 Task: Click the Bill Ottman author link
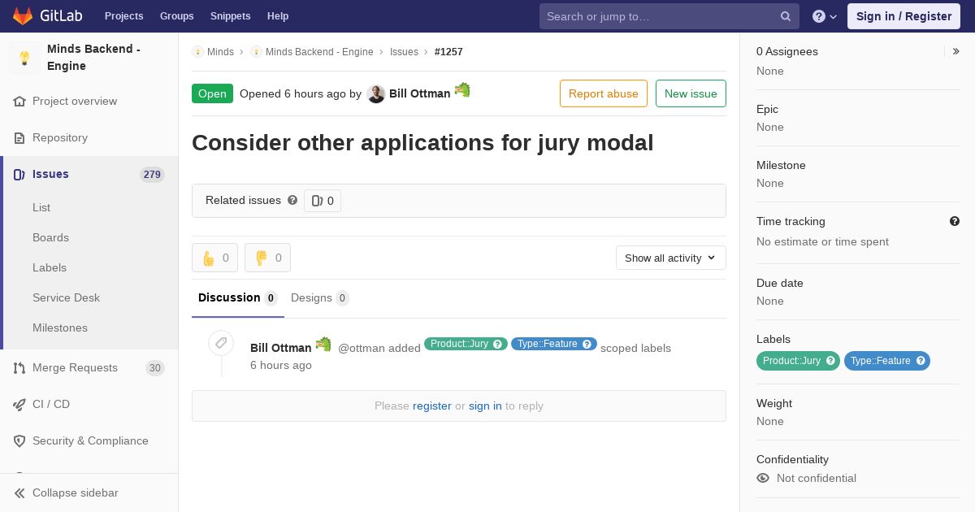(419, 93)
